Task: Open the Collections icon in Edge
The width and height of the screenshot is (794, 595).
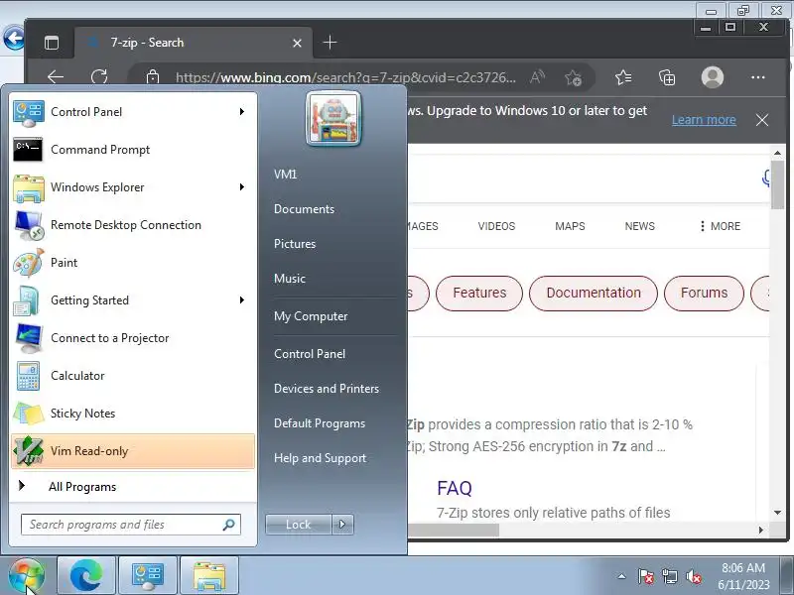Action: pyautogui.click(x=666, y=77)
